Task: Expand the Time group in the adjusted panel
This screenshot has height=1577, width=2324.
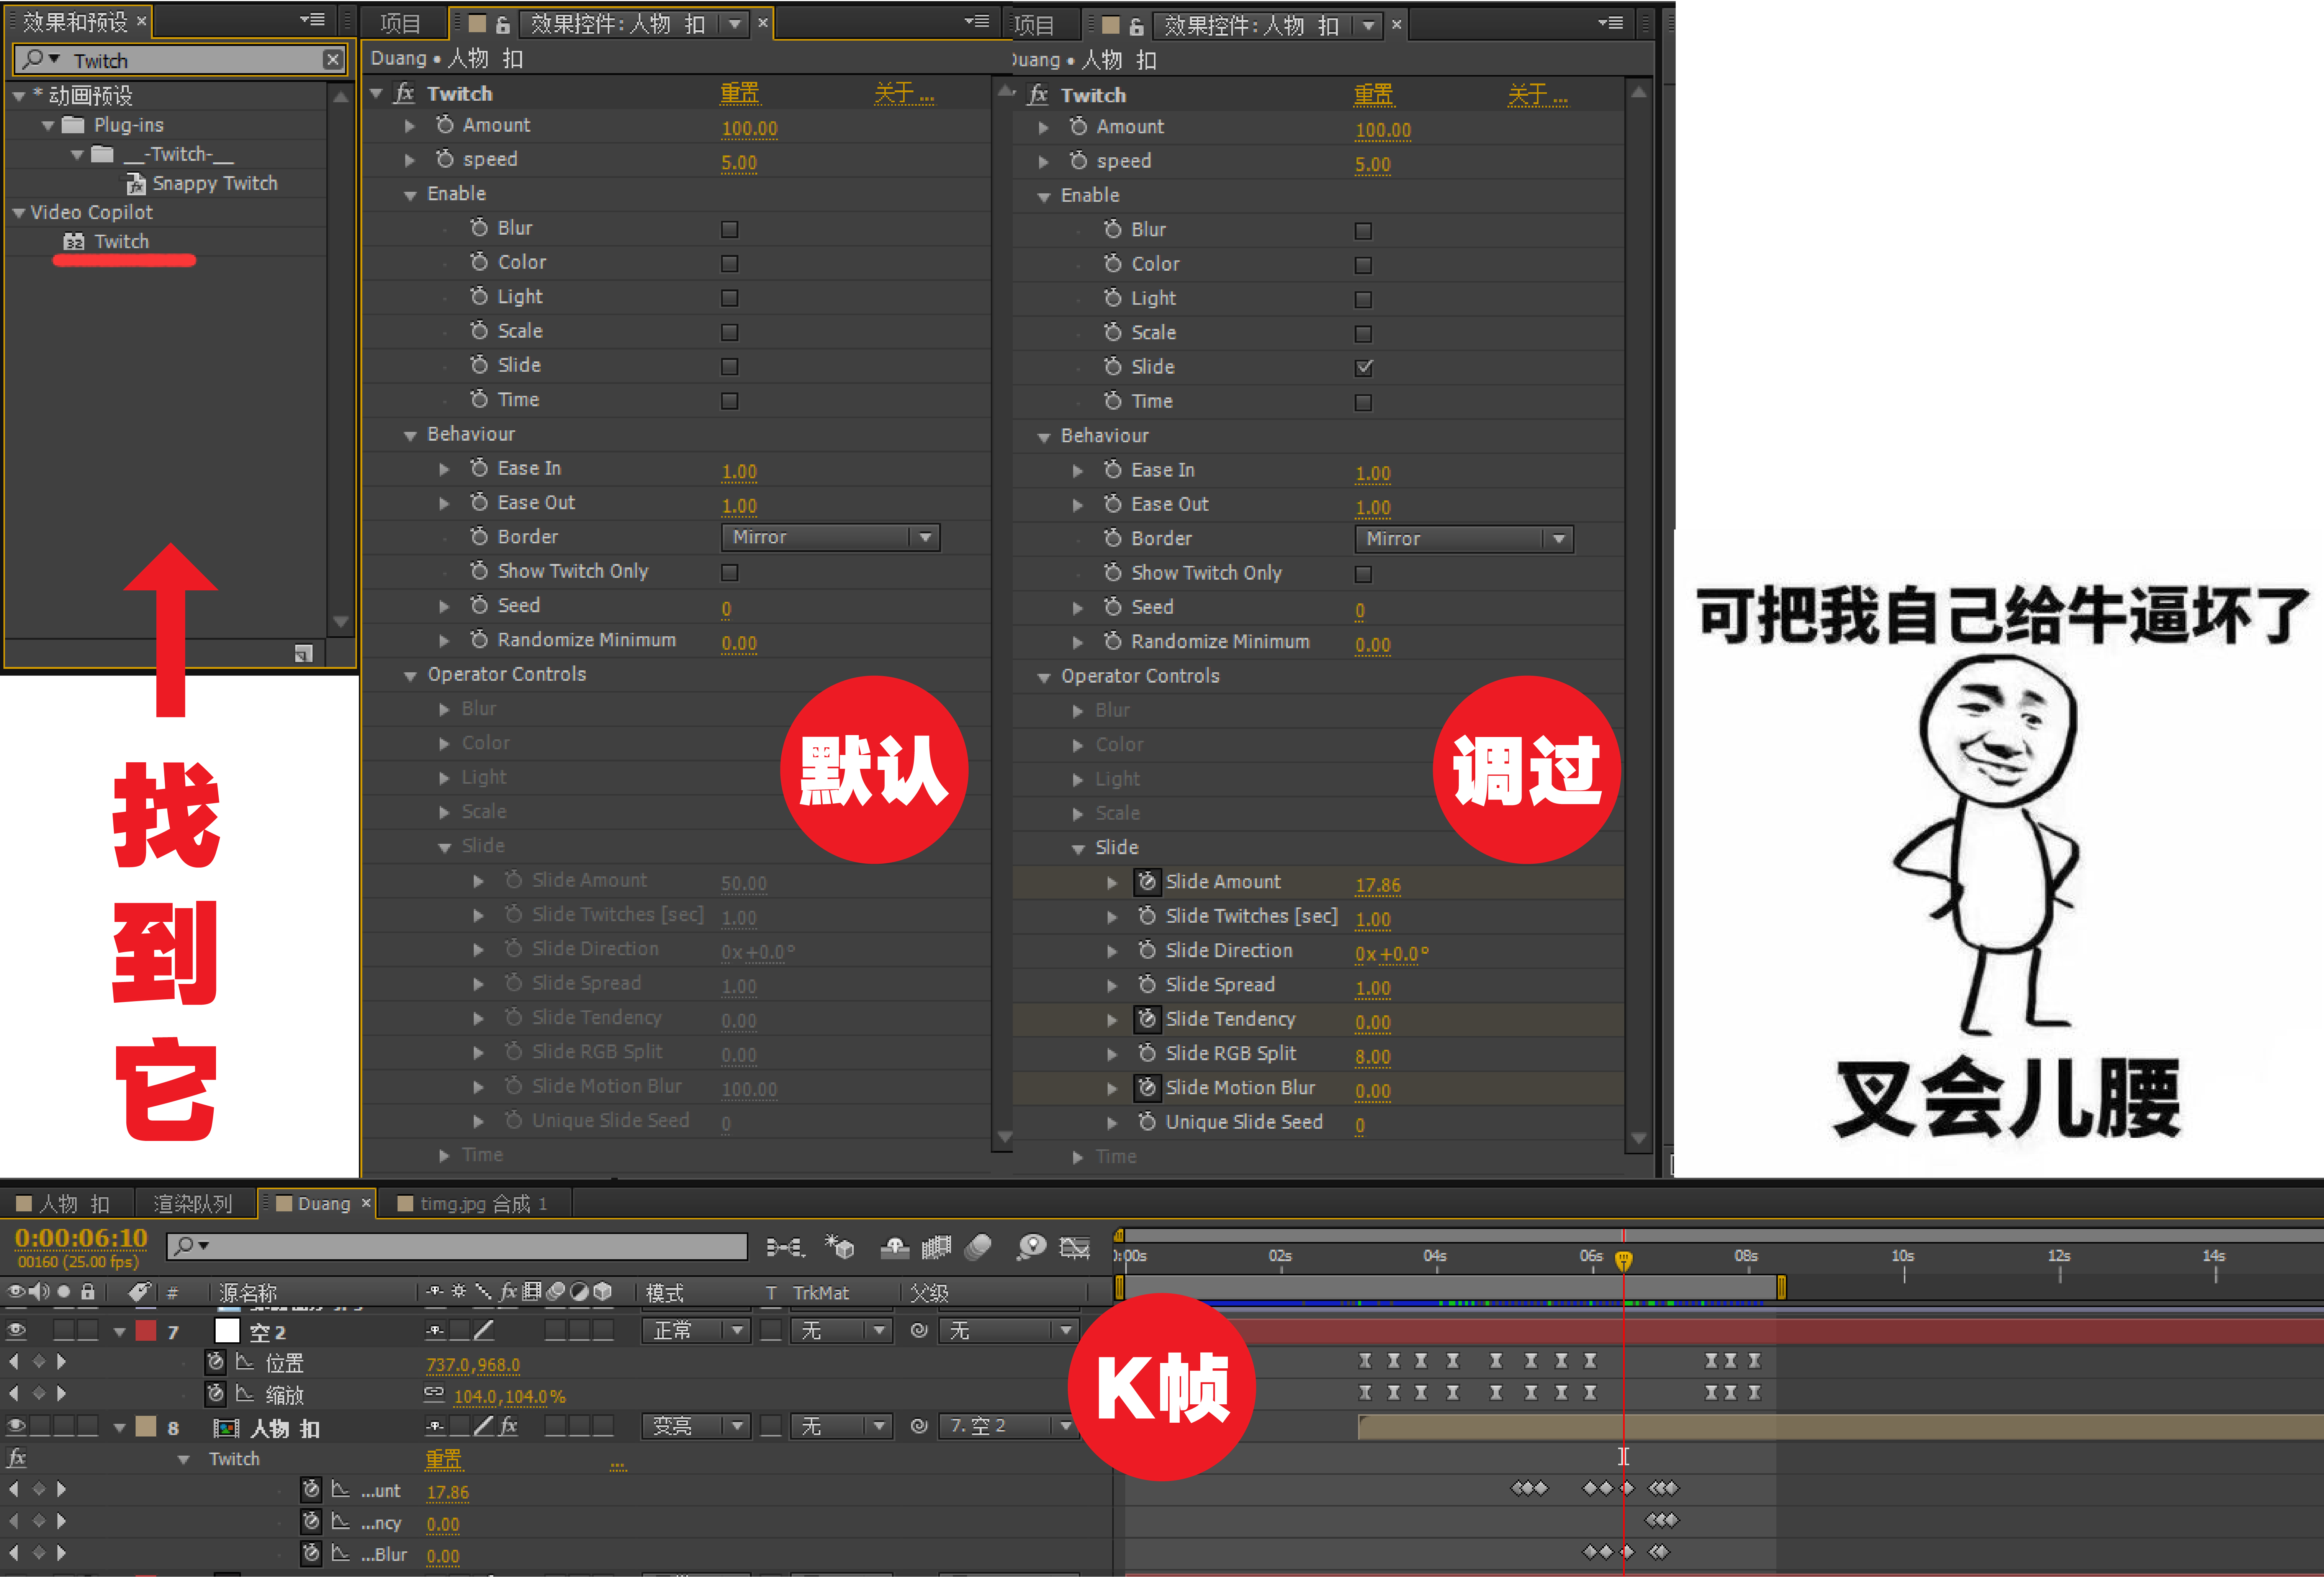Action: click(x=1078, y=1157)
